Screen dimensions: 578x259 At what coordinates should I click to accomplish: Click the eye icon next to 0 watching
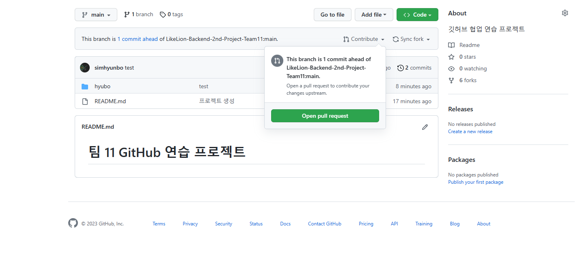tap(451, 68)
